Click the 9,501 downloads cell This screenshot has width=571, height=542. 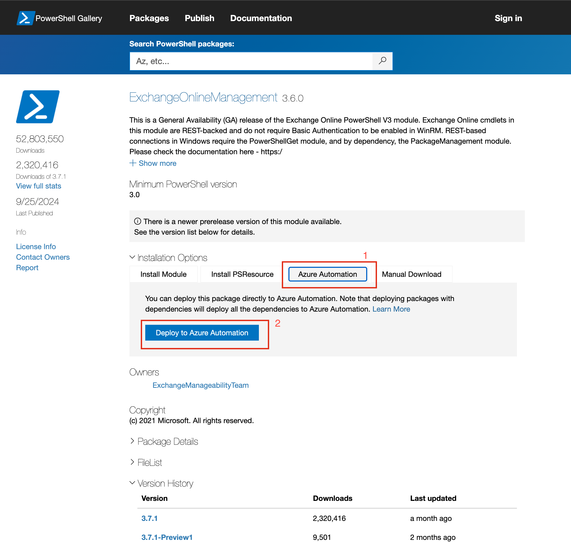coord(322,537)
